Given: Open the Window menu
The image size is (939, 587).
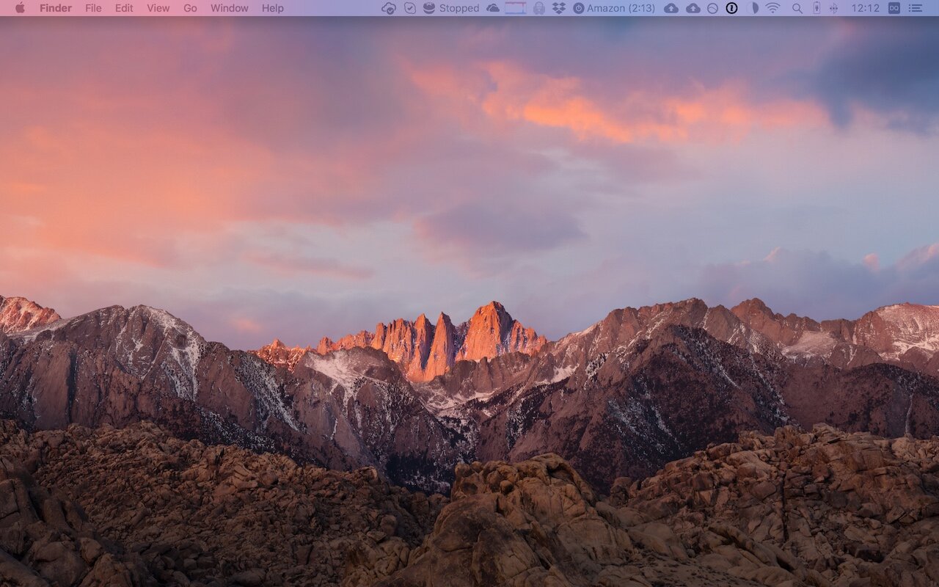Looking at the screenshot, I should coord(229,8).
